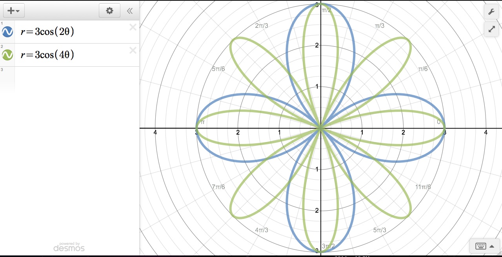Click the π/6 angle label
502x257 pixels.
click(x=423, y=69)
